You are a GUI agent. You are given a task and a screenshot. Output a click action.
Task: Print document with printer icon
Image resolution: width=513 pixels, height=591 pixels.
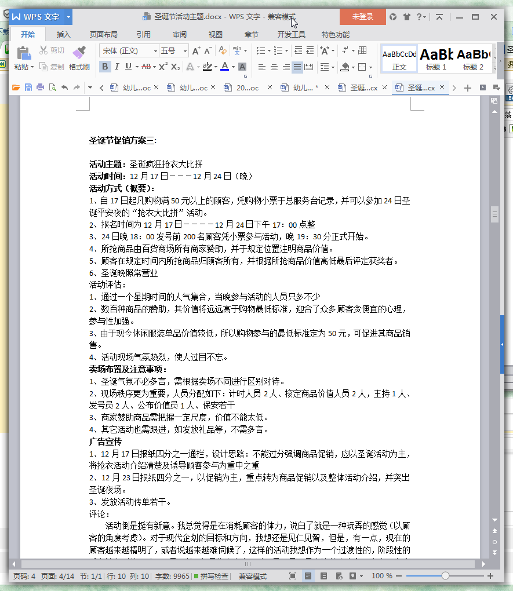coord(41,87)
